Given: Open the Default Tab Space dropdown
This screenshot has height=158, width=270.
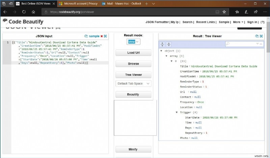Looking at the screenshot, I should (x=133, y=84).
